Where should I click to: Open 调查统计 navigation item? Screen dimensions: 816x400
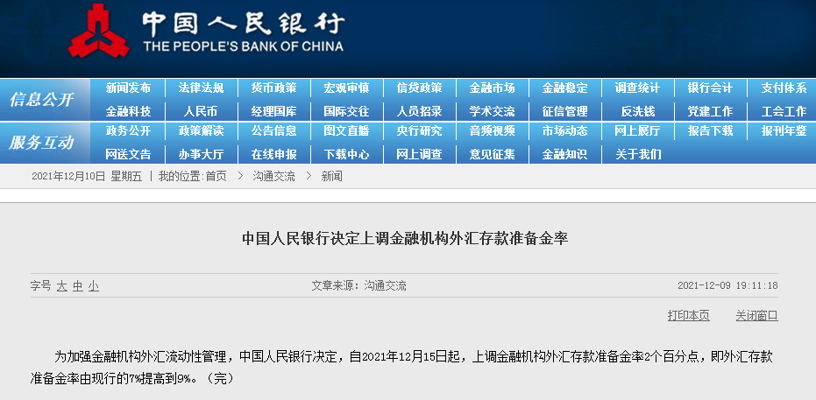pyautogui.click(x=637, y=88)
